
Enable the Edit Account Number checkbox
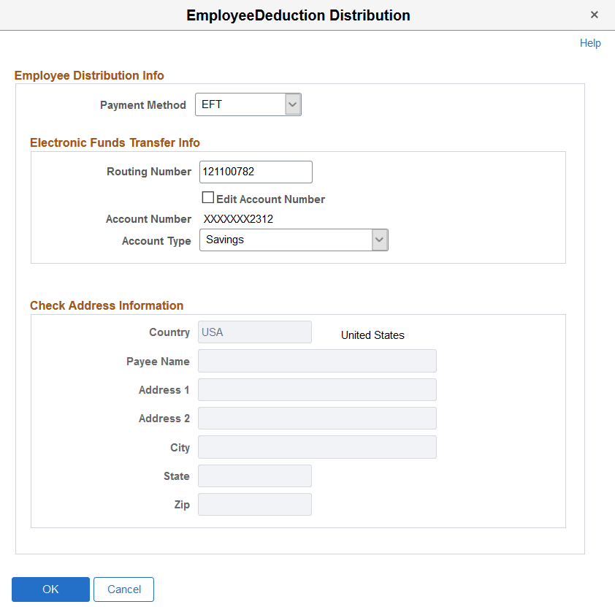(x=208, y=197)
